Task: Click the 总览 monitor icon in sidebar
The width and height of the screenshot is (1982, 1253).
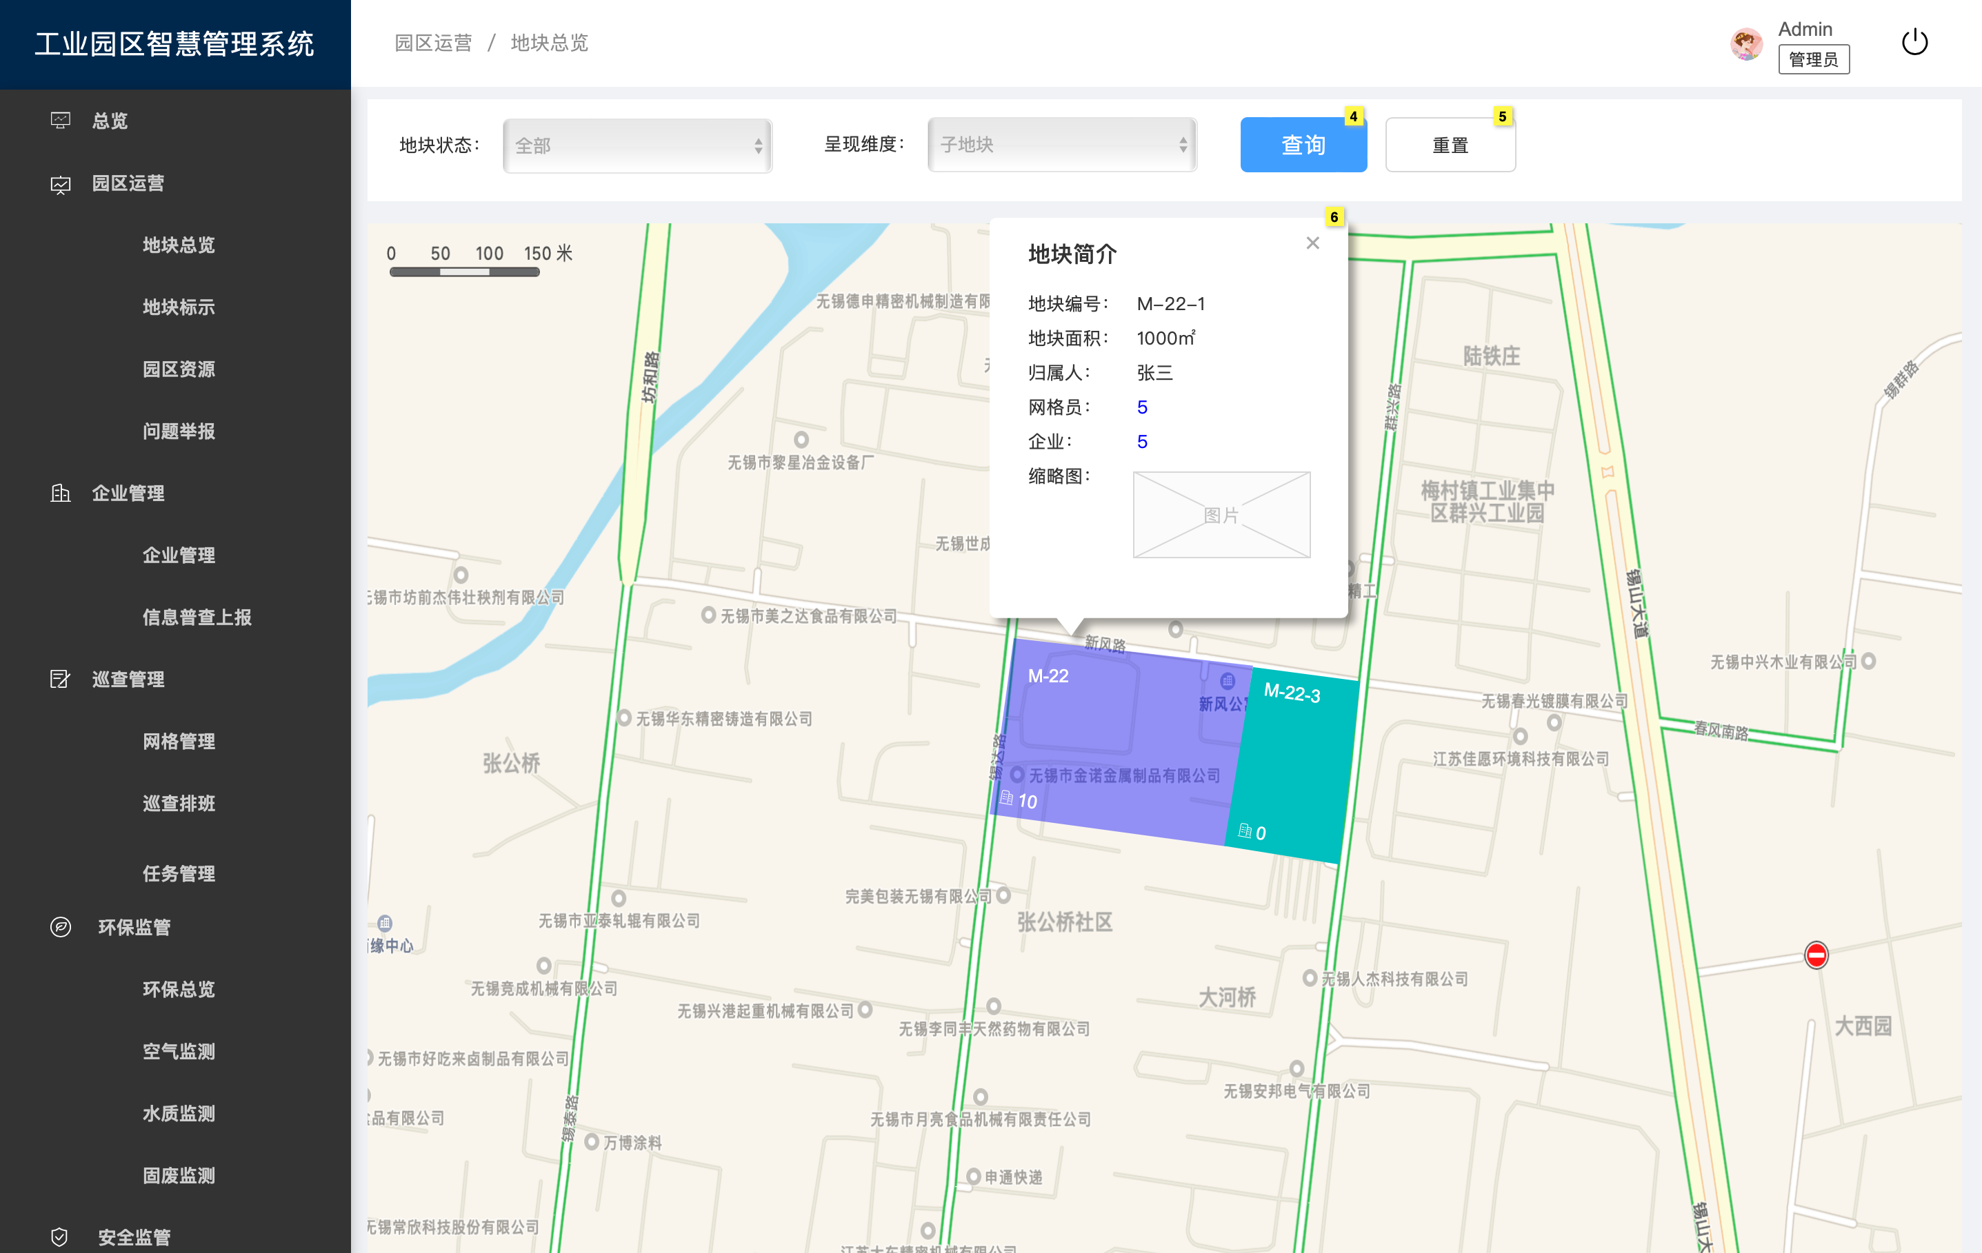Action: [x=60, y=121]
